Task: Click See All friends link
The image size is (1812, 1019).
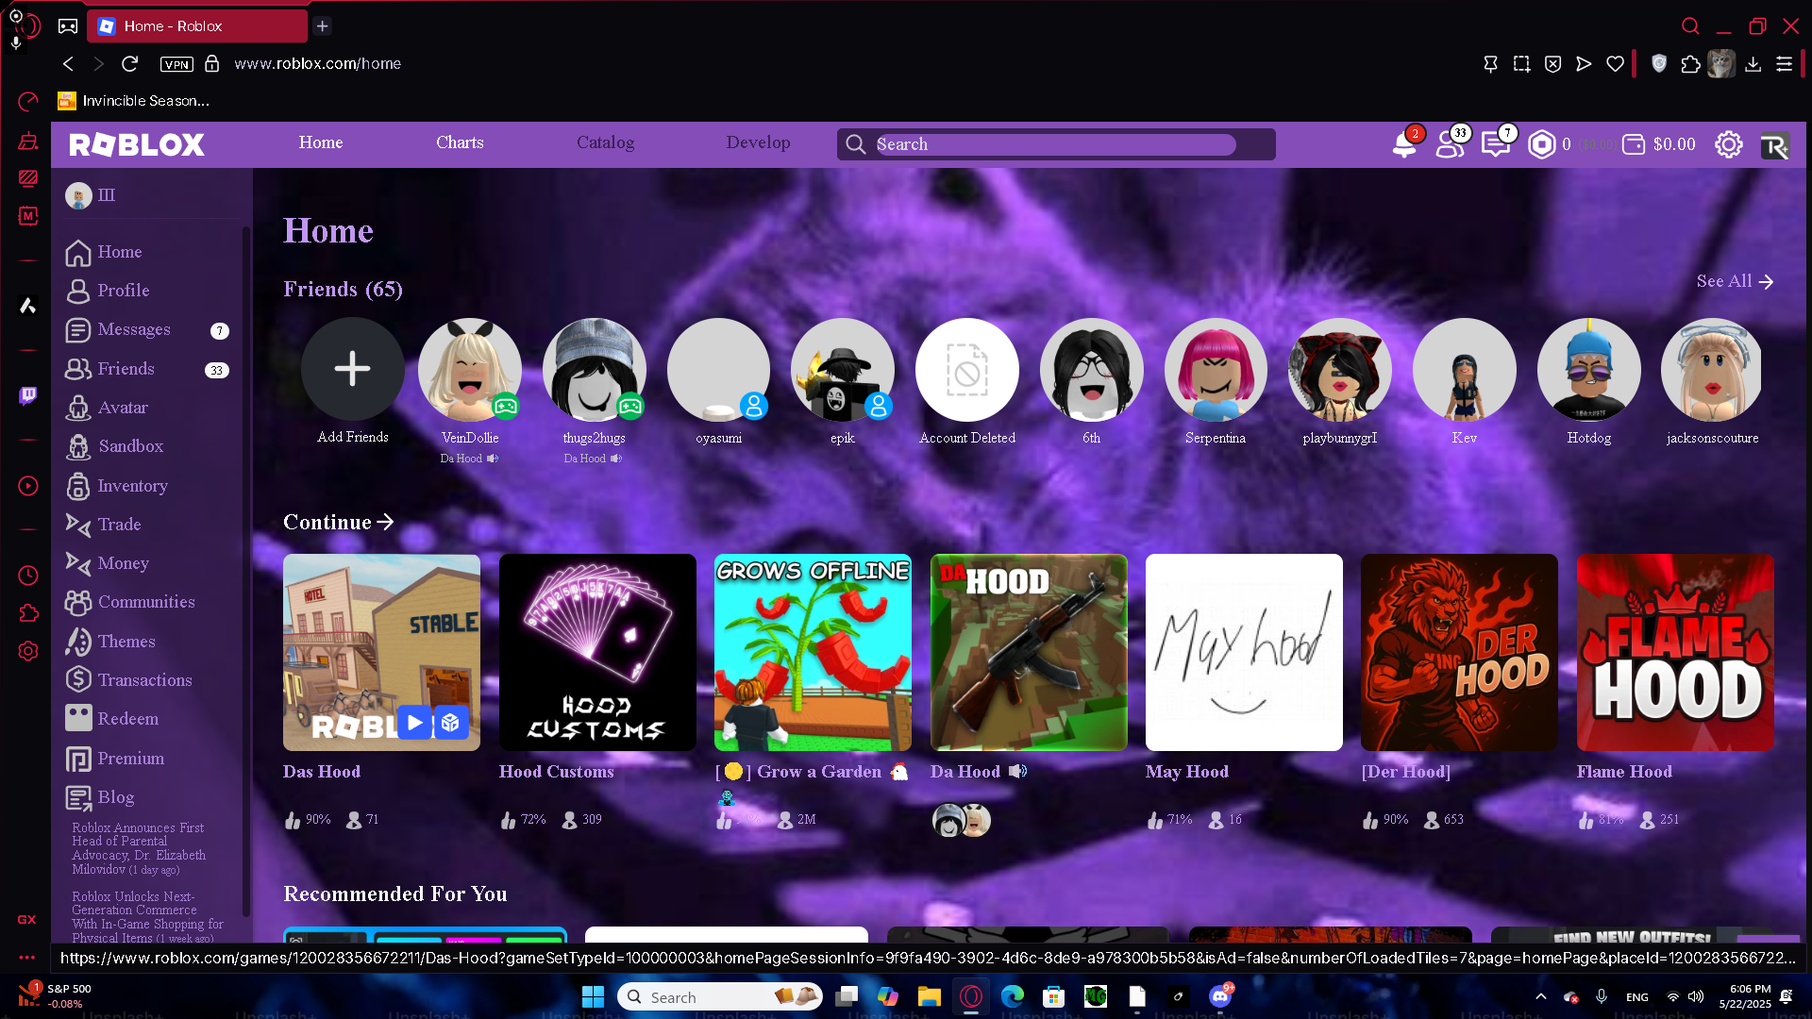Action: (x=1735, y=281)
